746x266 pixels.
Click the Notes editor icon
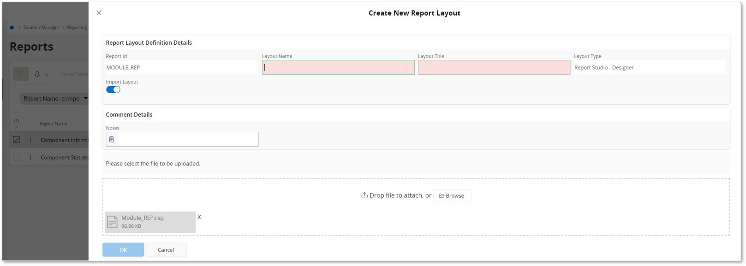[112, 139]
